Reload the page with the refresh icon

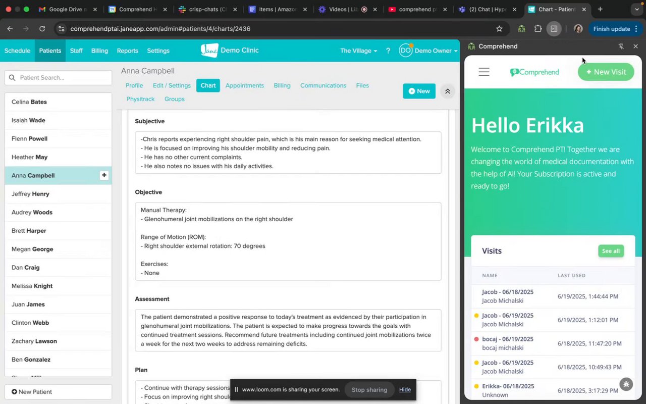[42, 29]
